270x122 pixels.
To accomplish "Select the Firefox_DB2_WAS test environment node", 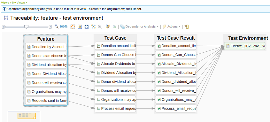I will pyautogui.click(x=245, y=46).
